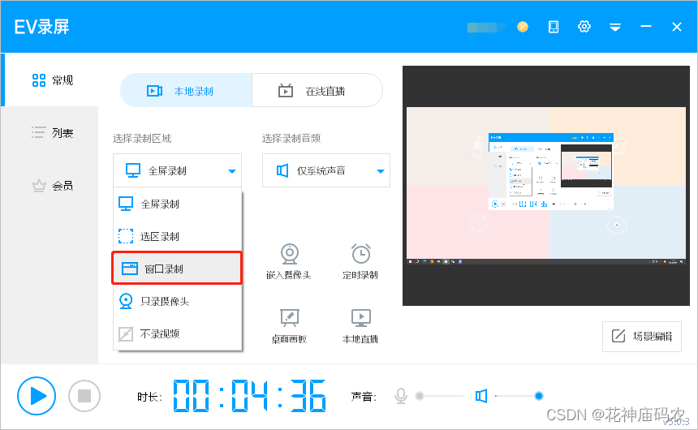Click the orange membership badge icon
The image size is (698, 430).
point(523,27)
